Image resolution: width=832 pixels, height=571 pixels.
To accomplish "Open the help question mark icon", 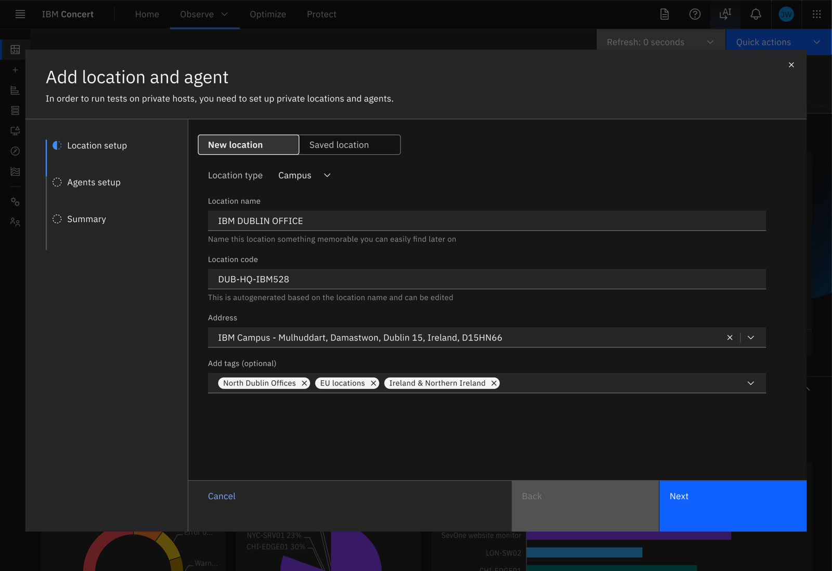I will (x=695, y=14).
